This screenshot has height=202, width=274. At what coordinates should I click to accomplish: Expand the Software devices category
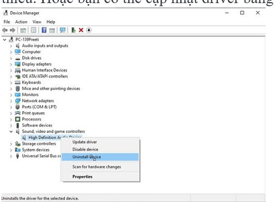coord(11,126)
